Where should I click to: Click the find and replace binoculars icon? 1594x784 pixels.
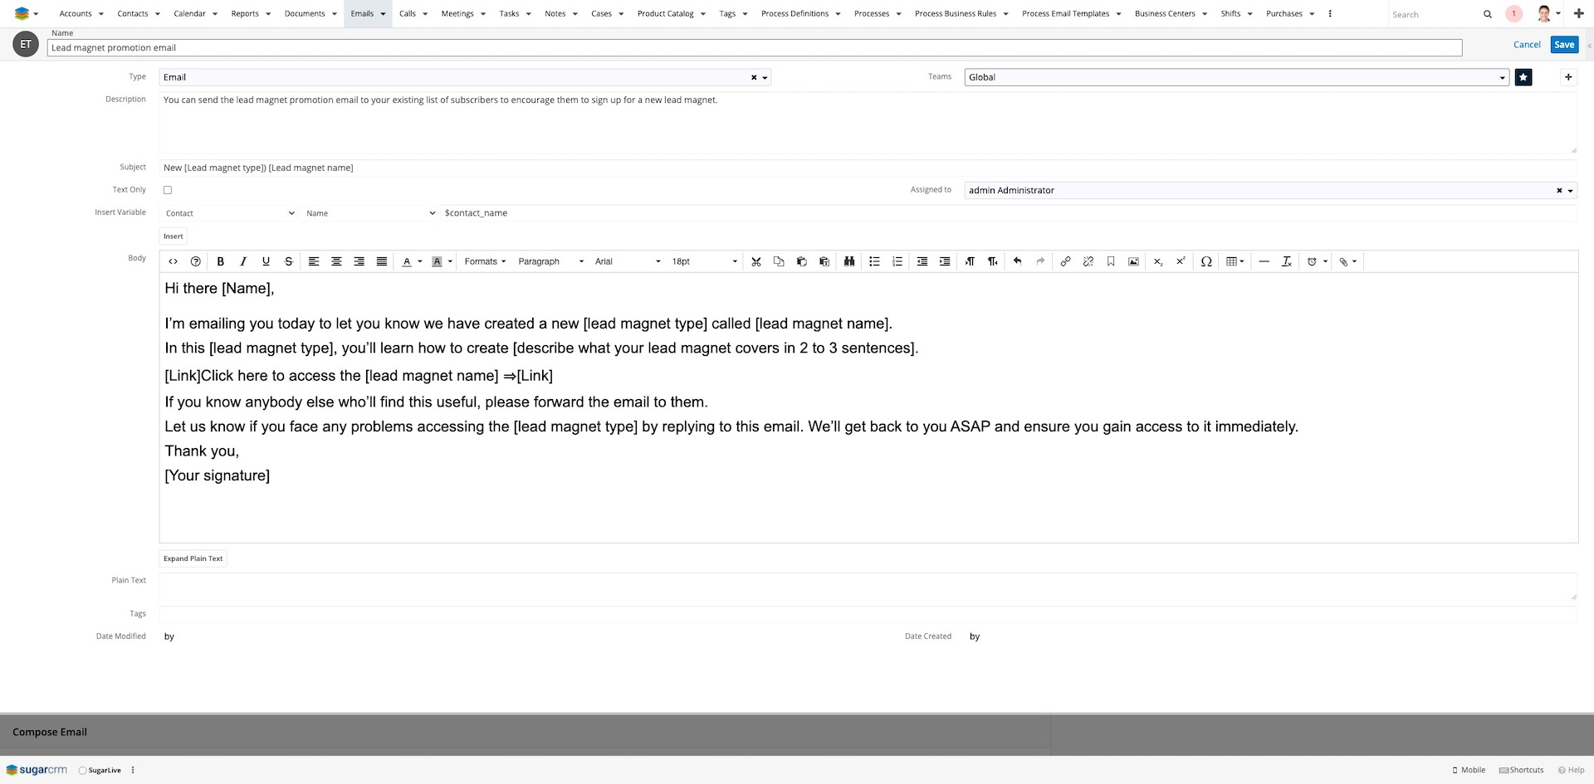point(848,261)
